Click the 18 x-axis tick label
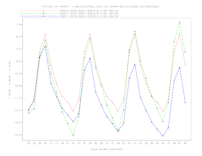202x156 pixels. 62,143
